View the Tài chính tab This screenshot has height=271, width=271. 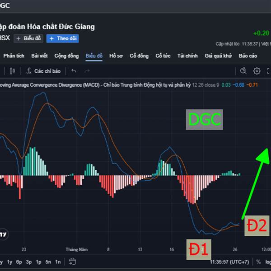click(187, 56)
